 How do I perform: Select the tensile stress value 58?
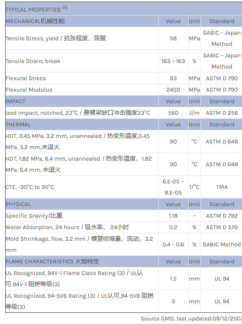(x=173, y=38)
